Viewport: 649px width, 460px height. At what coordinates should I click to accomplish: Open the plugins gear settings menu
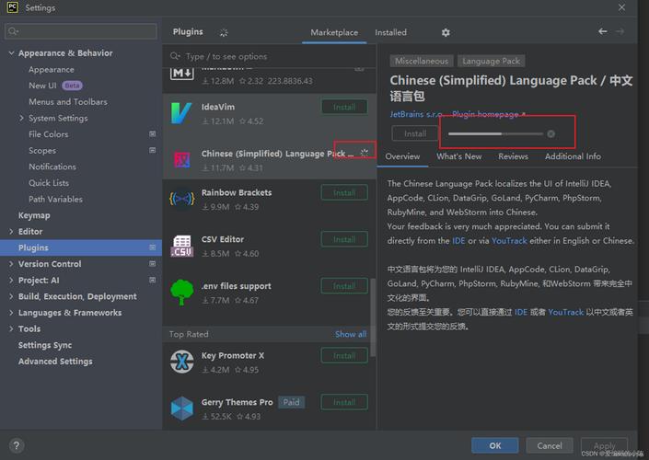(446, 32)
